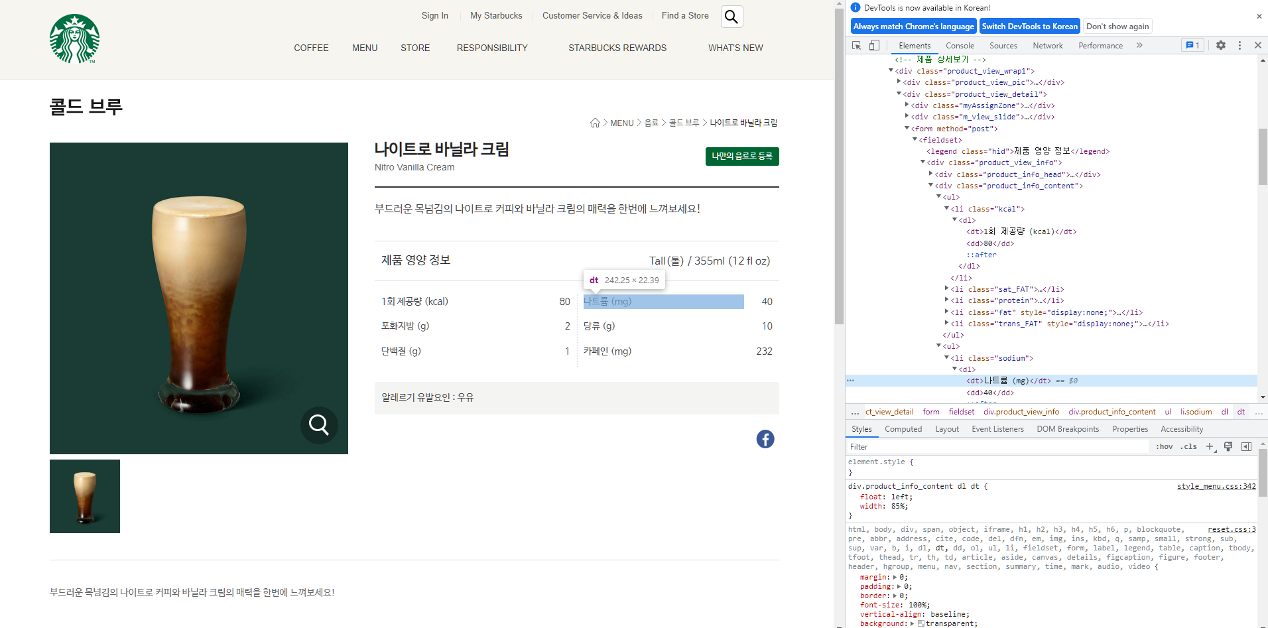Click the Starbucks siren logo
The width and height of the screenshot is (1268, 628).
(x=74, y=39)
